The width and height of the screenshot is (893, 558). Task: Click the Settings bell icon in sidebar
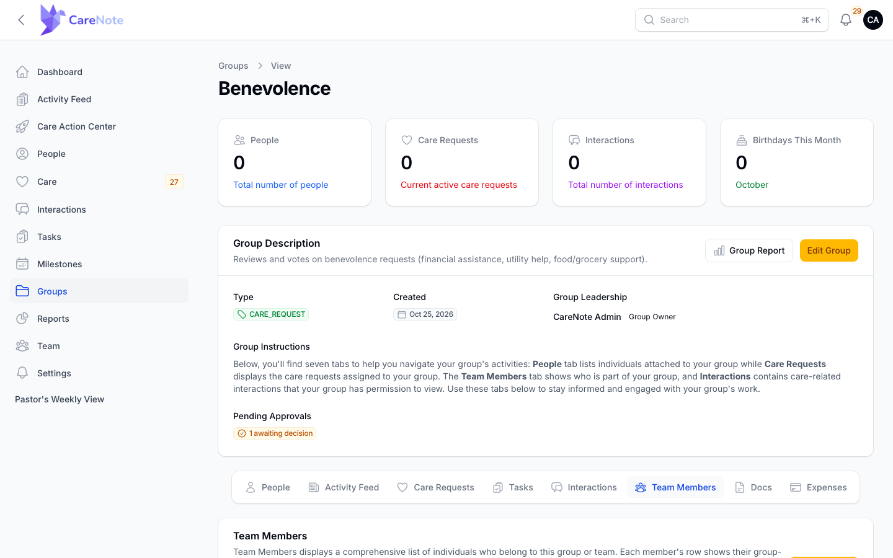point(22,373)
